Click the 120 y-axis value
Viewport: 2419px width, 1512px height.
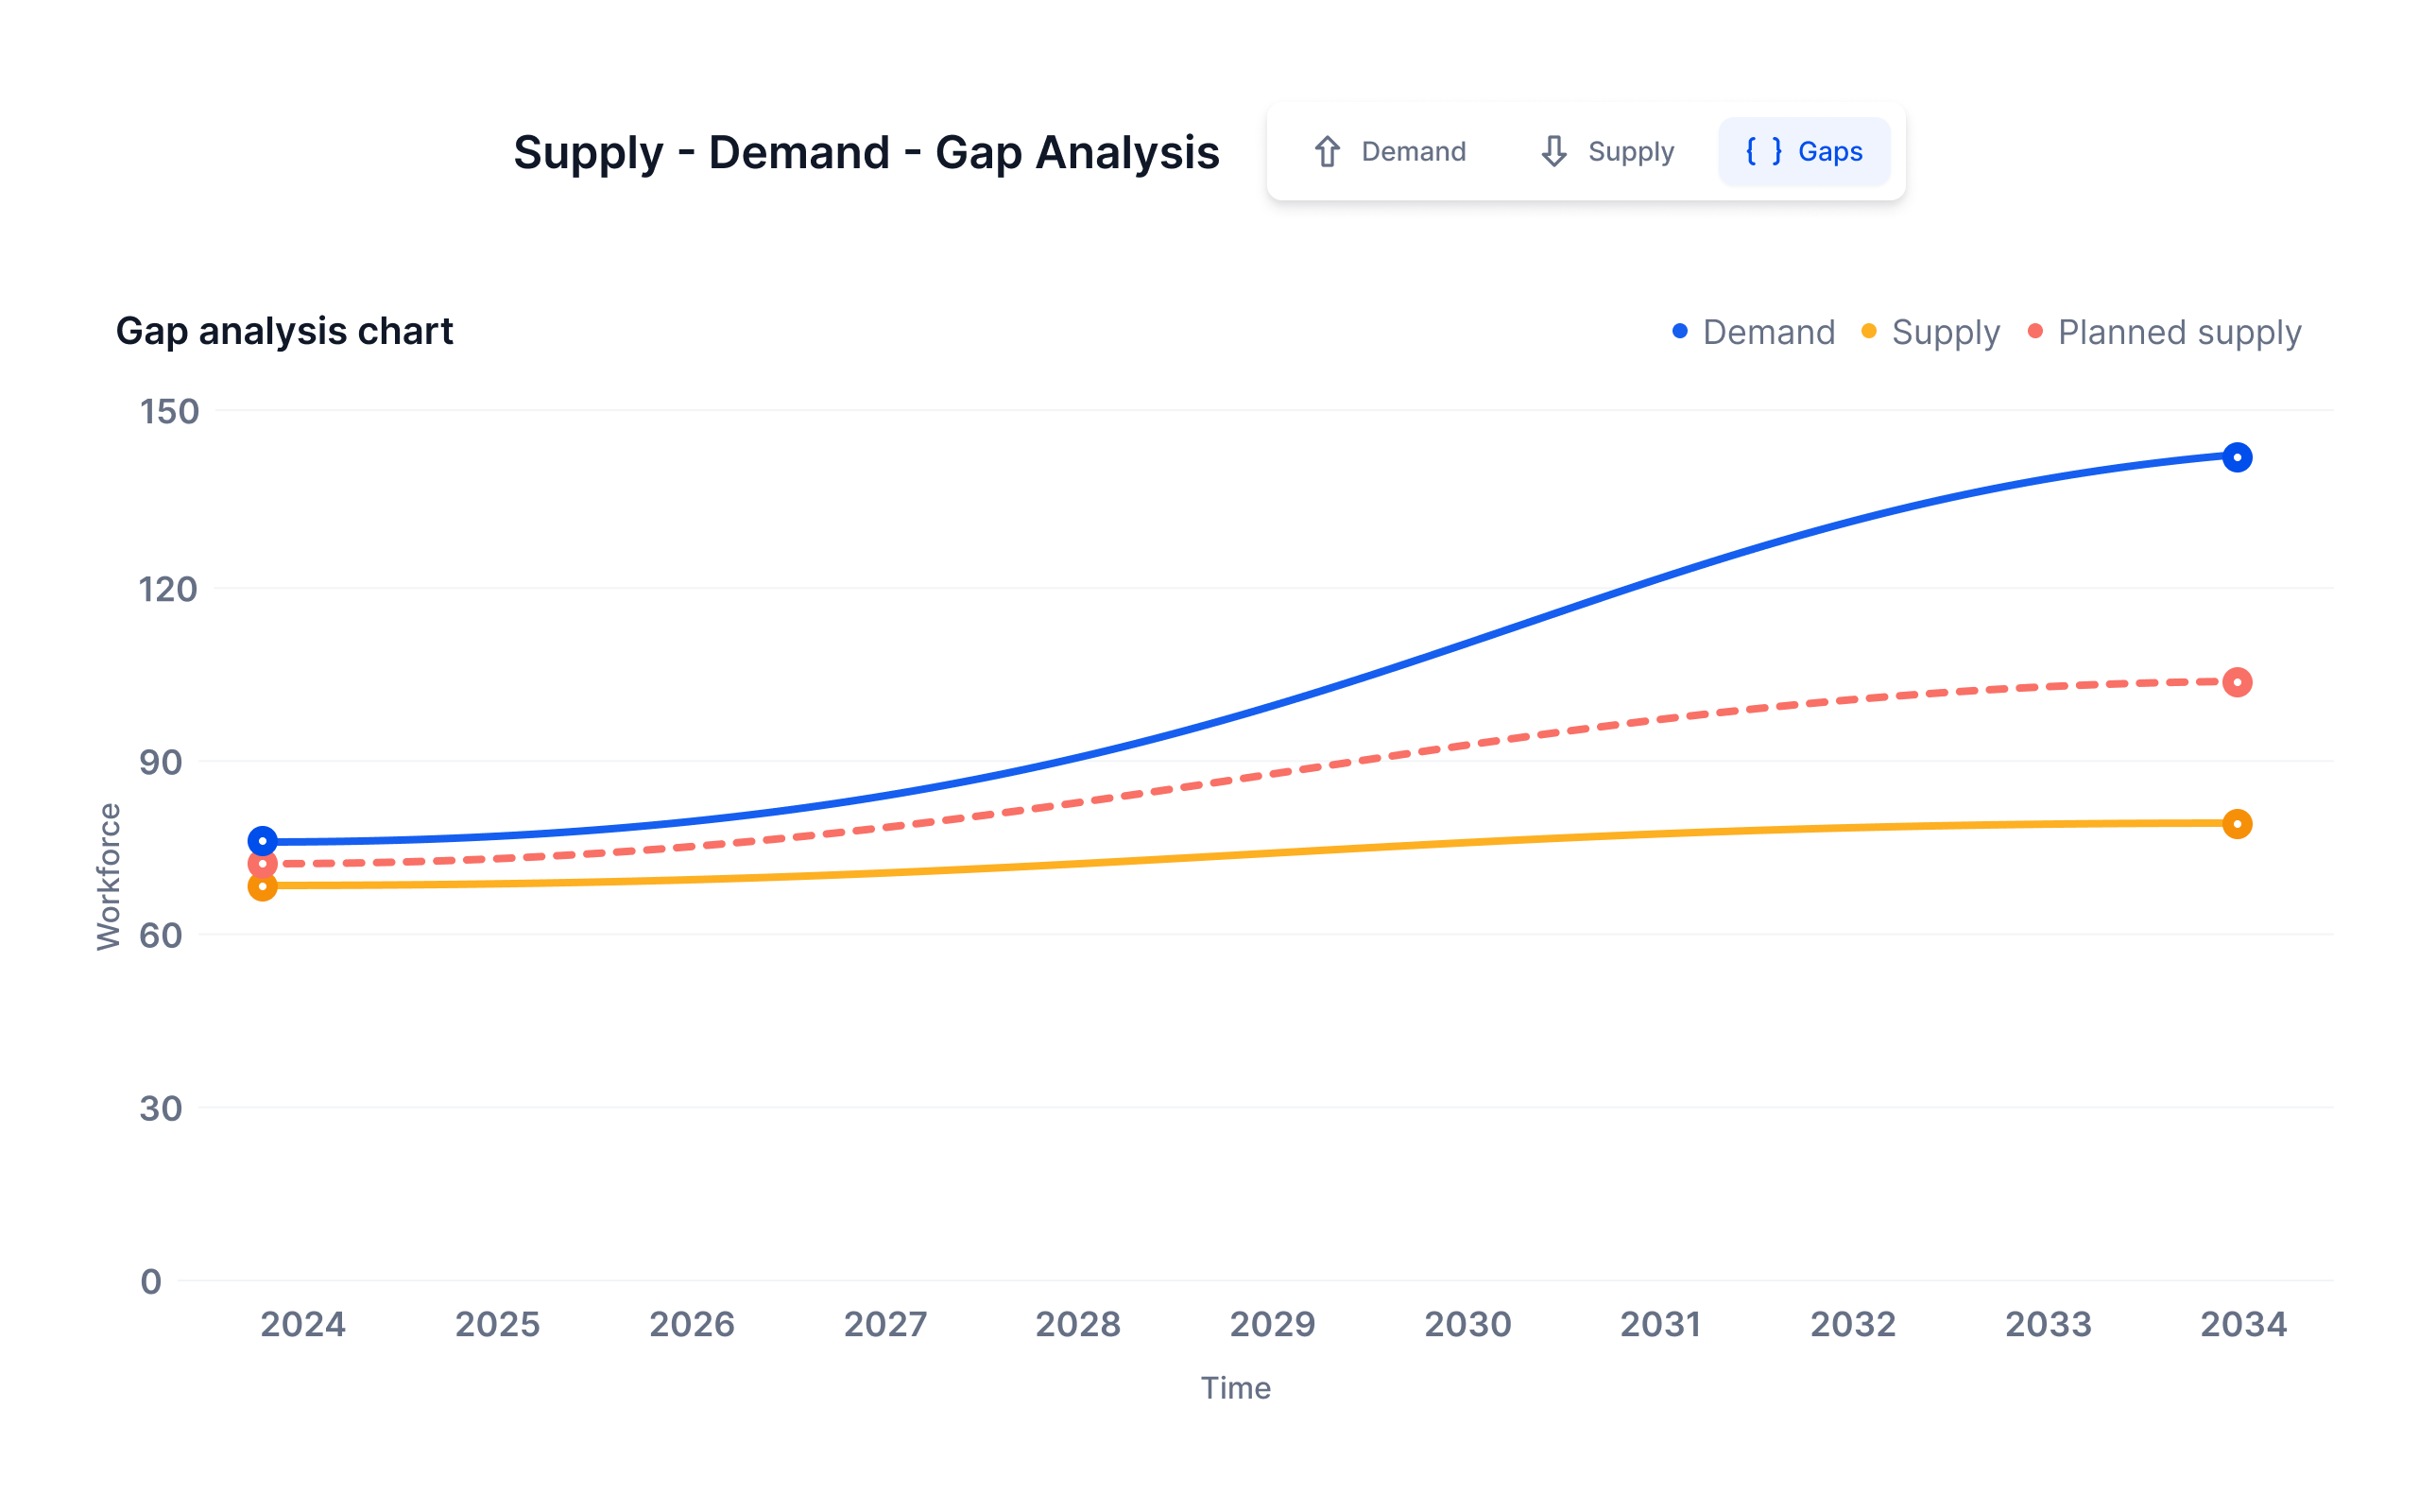click(x=168, y=589)
